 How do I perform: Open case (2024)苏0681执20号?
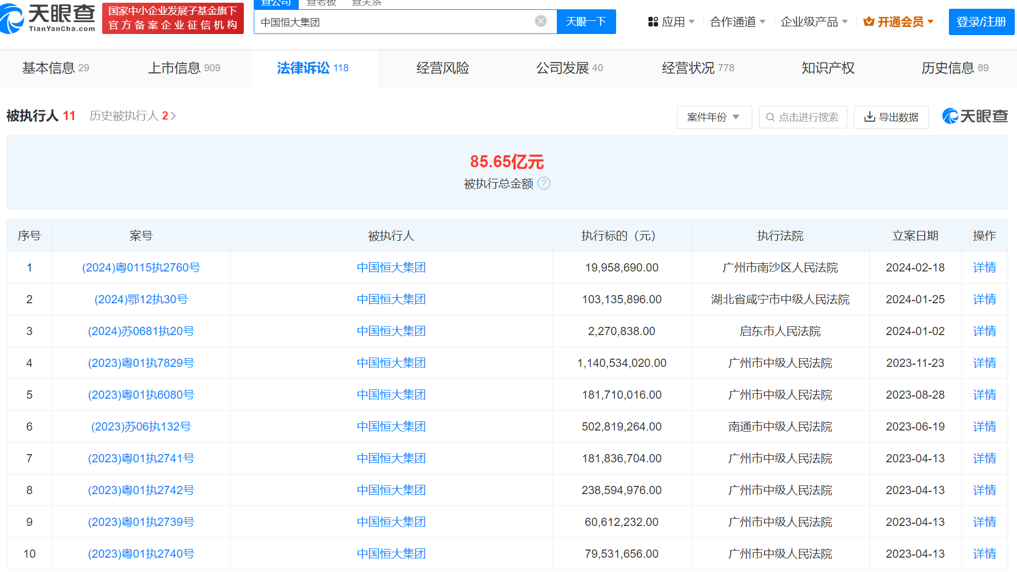[x=141, y=331]
